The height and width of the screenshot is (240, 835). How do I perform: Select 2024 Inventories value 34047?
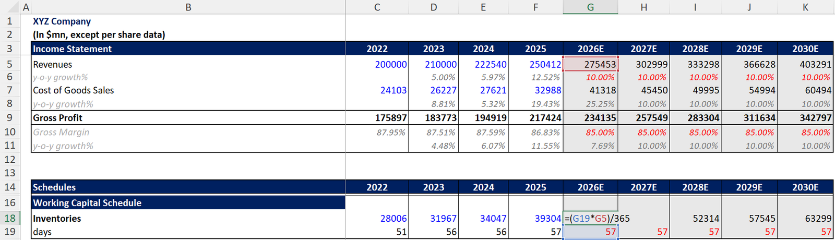pyautogui.click(x=483, y=218)
